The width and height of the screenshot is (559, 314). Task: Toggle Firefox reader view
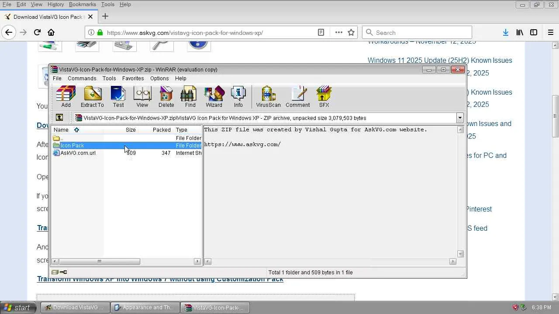[321, 32]
